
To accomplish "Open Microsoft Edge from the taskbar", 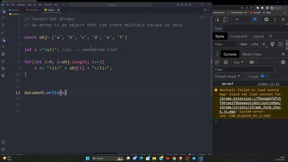I will pyautogui.click(x=141, y=158).
